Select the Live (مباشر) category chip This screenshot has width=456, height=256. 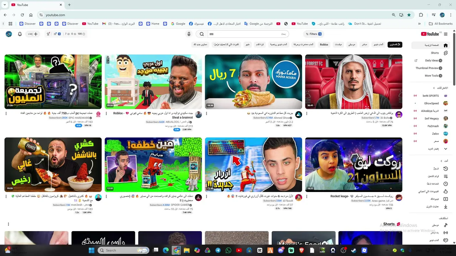point(364,44)
